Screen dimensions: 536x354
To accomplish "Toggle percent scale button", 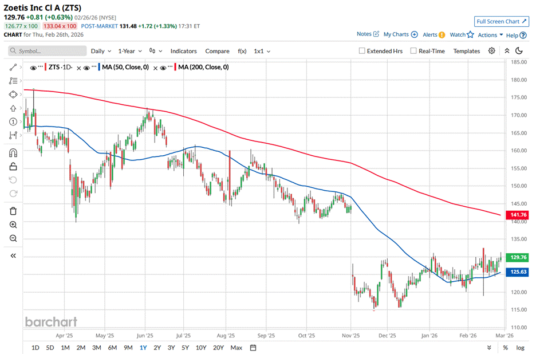I will click(x=506, y=348).
